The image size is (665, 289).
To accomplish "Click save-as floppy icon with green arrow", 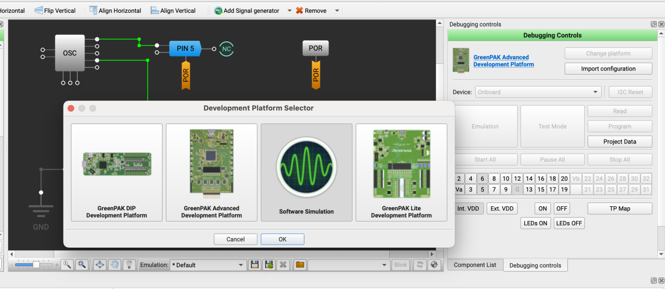I will click(269, 264).
